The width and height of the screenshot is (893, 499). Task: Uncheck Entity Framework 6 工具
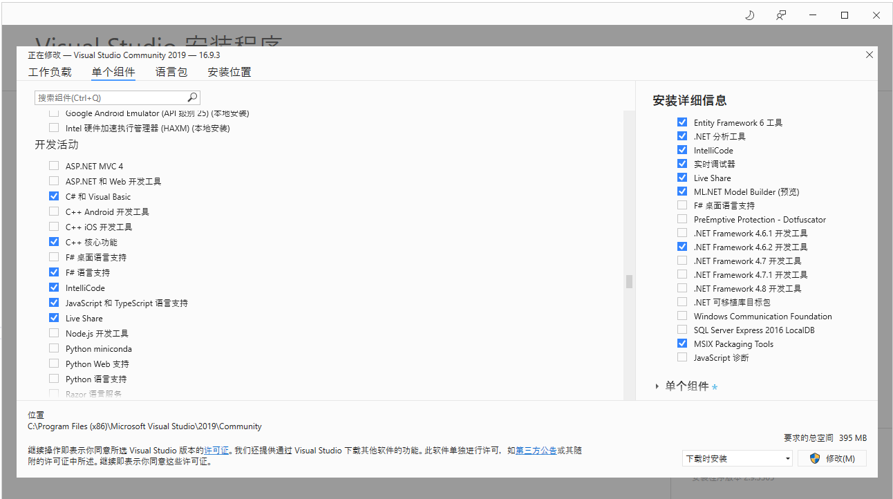(682, 122)
